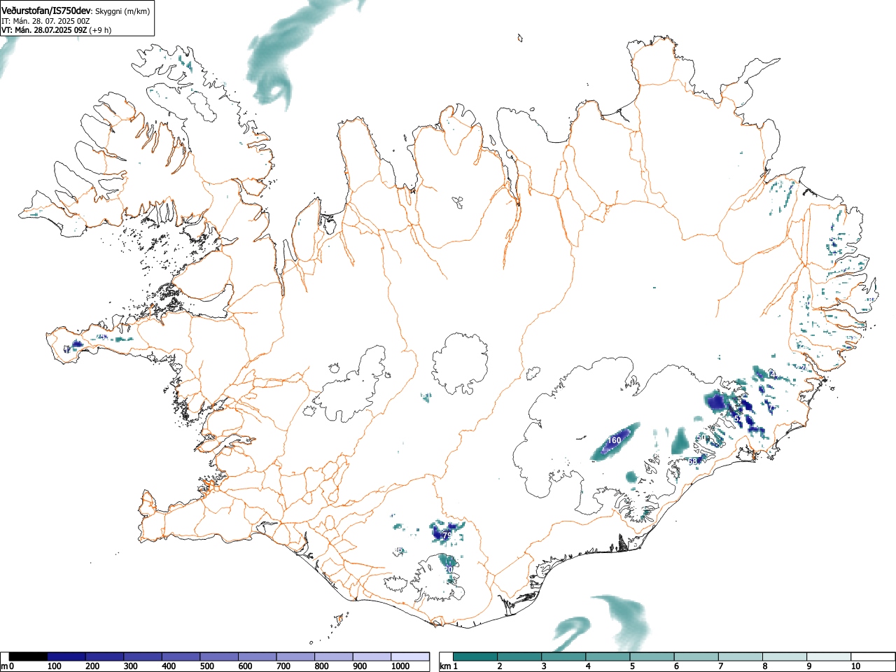896x672 pixels.
Task: Click the '200' metre legend label
Action: [x=92, y=666]
